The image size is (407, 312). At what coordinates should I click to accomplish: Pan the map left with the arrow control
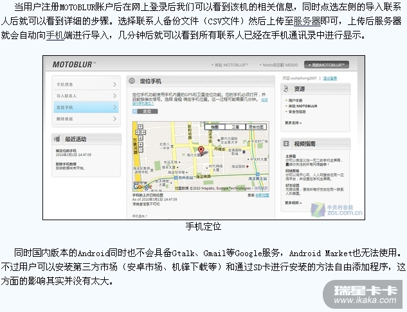138,132
